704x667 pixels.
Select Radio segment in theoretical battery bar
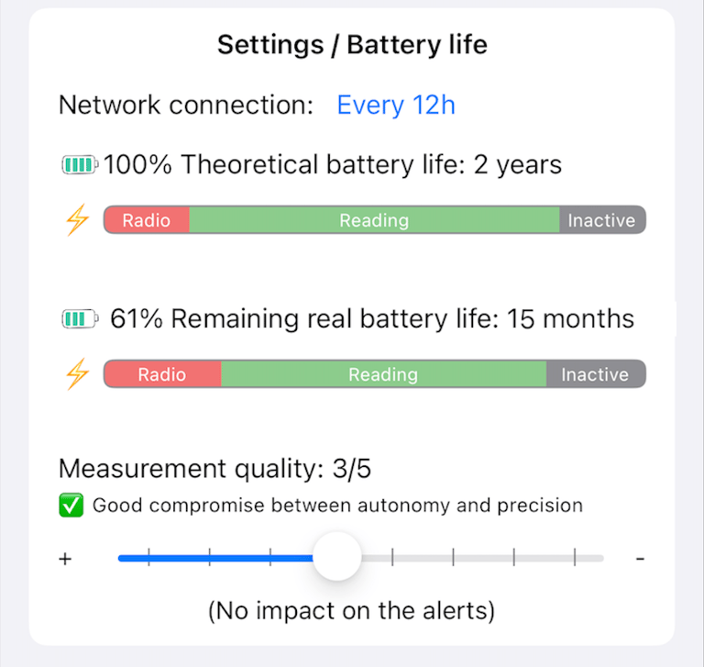click(147, 220)
